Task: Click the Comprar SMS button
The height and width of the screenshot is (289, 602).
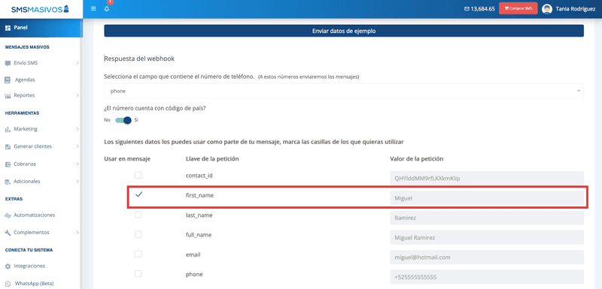Action: point(518,8)
